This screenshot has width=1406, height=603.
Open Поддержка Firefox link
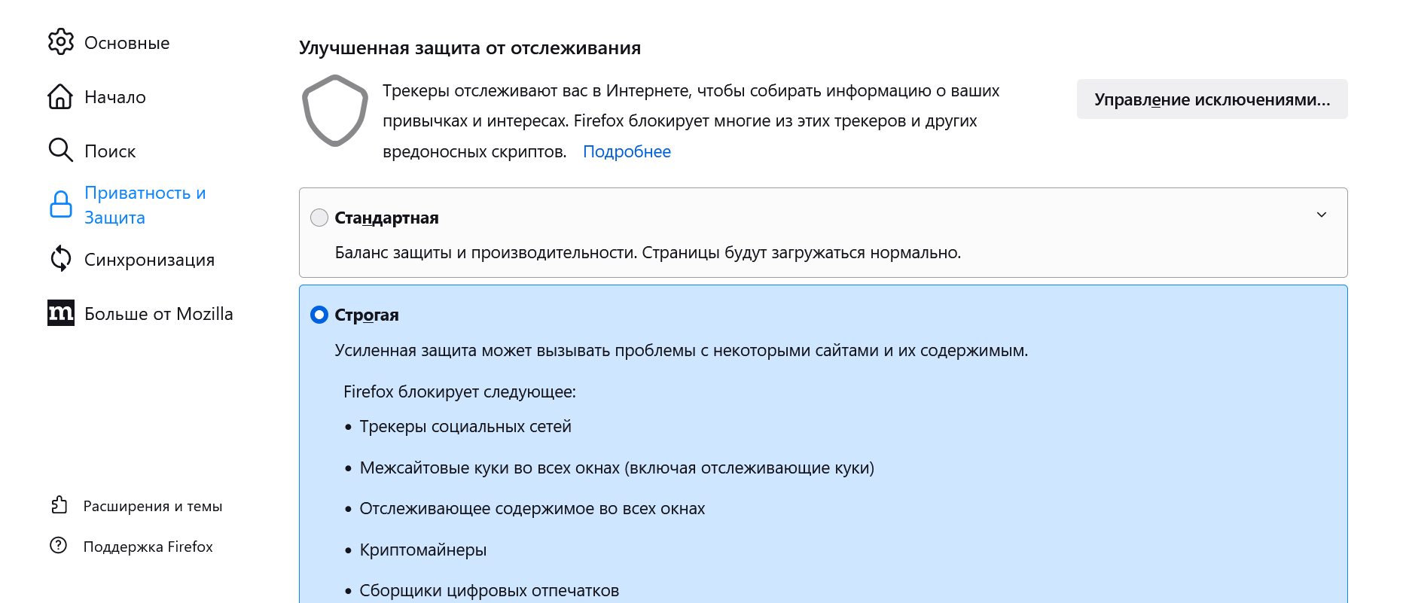click(x=148, y=547)
